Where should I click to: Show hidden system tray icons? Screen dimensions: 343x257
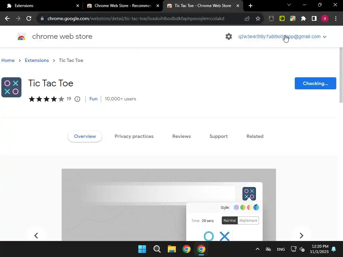point(258,249)
